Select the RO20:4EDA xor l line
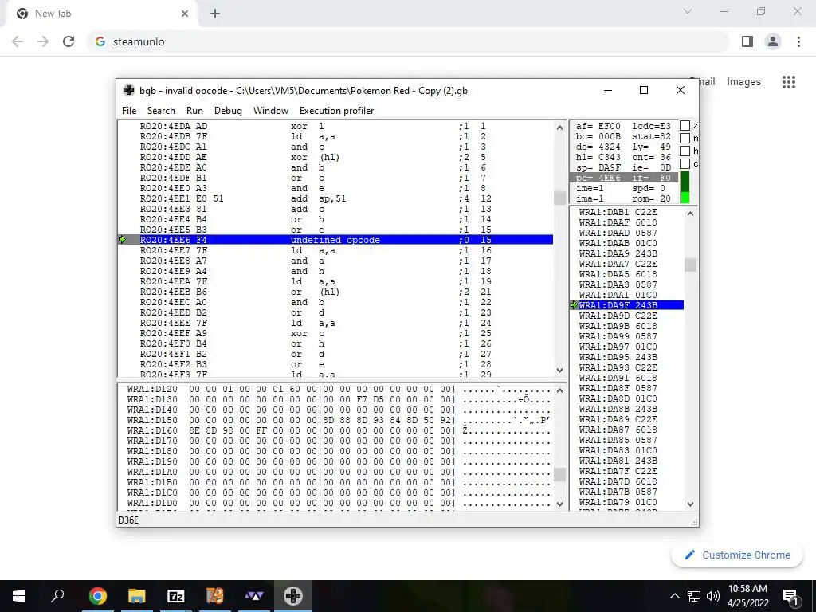The width and height of the screenshot is (816, 612). [x=335, y=126]
